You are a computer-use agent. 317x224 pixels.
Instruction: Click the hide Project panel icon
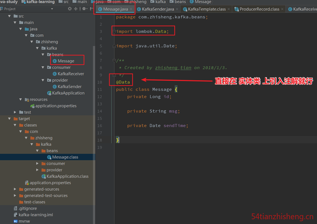click(x=92, y=9)
